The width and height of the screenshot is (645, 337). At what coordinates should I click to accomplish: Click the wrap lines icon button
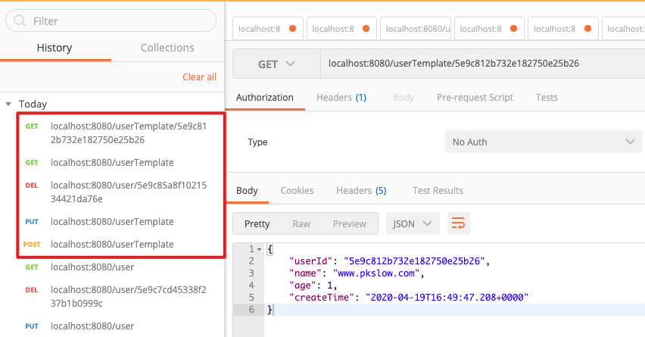tap(458, 223)
